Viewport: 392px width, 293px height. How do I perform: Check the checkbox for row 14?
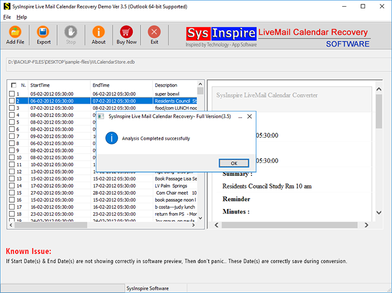(x=12, y=186)
